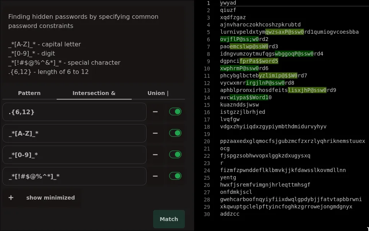
Task: Toggle off the _*[A-Z]_* capital letter pattern
Action: click(x=175, y=133)
